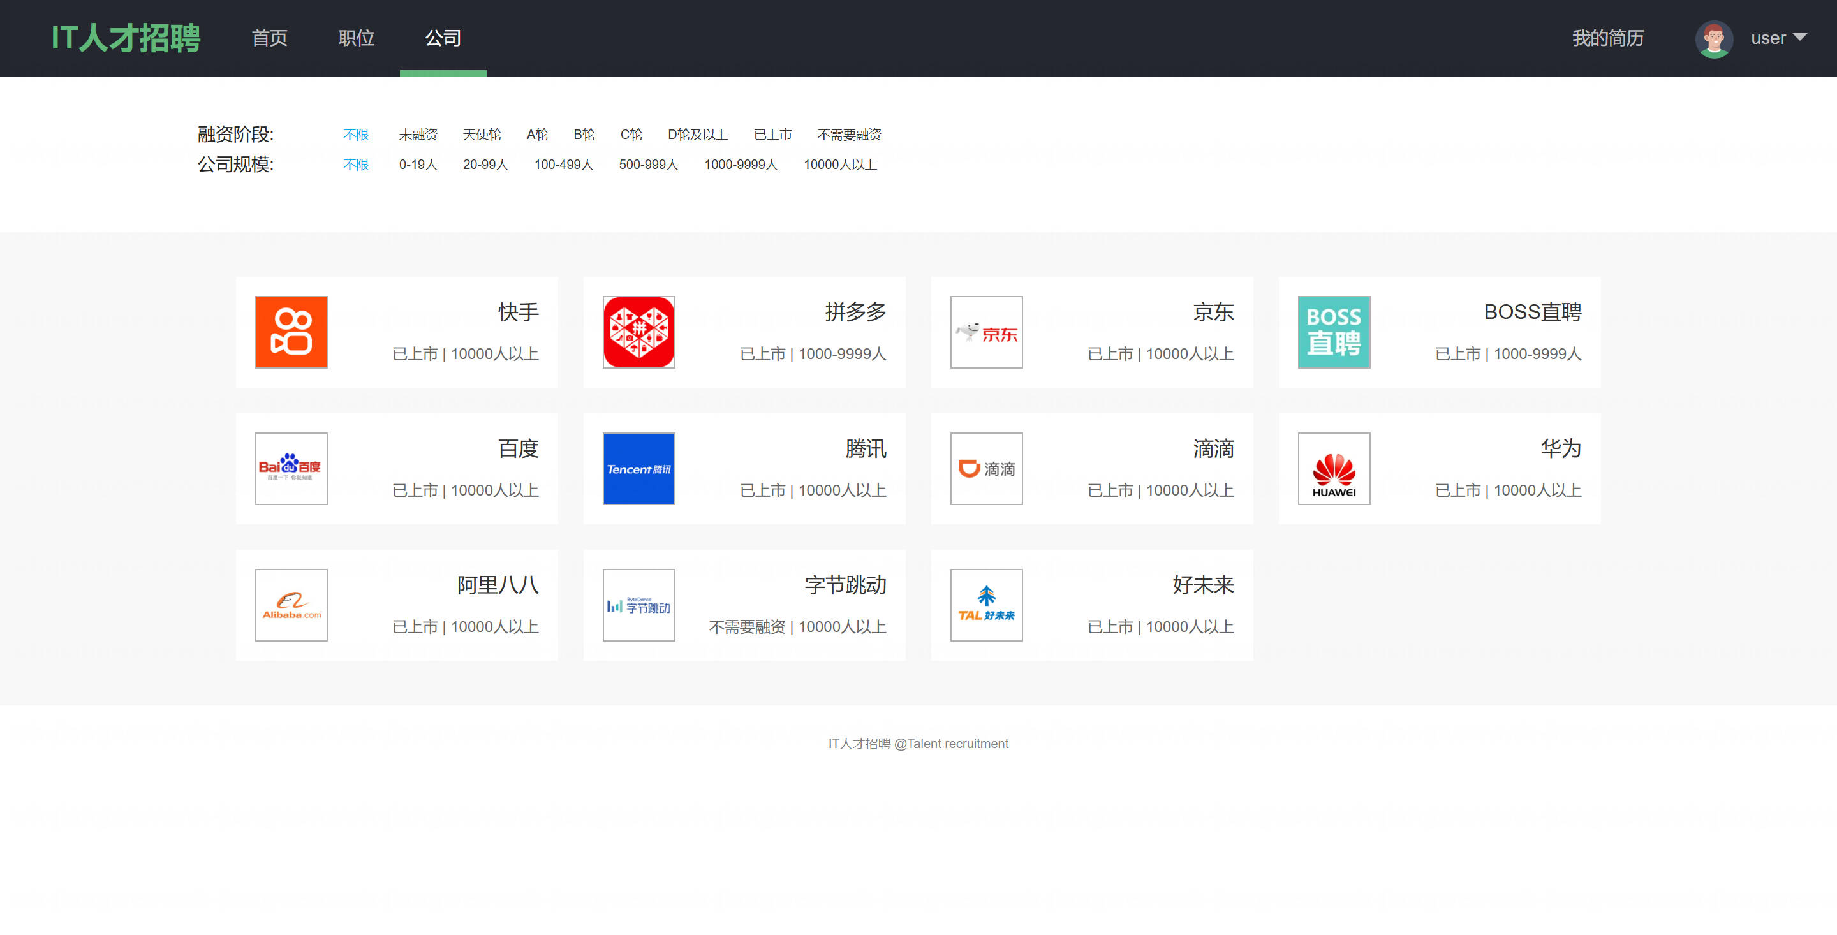The width and height of the screenshot is (1837, 935).
Task: Filter company size by 0-19人
Action: [x=418, y=165]
